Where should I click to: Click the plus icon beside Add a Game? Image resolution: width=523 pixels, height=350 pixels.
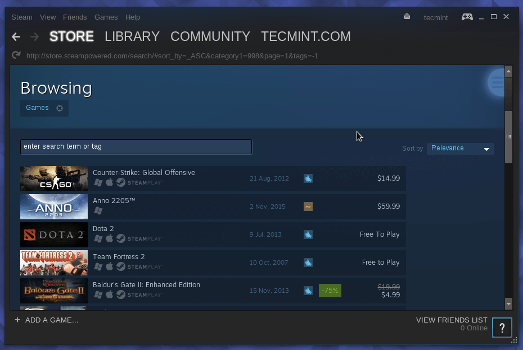coord(17,320)
